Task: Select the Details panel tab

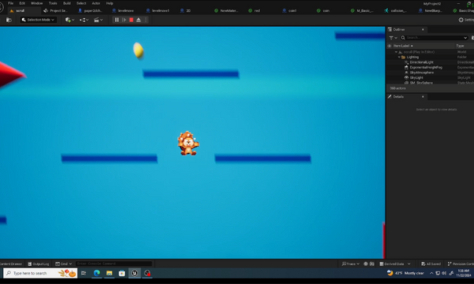Action: (x=398, y=96)
